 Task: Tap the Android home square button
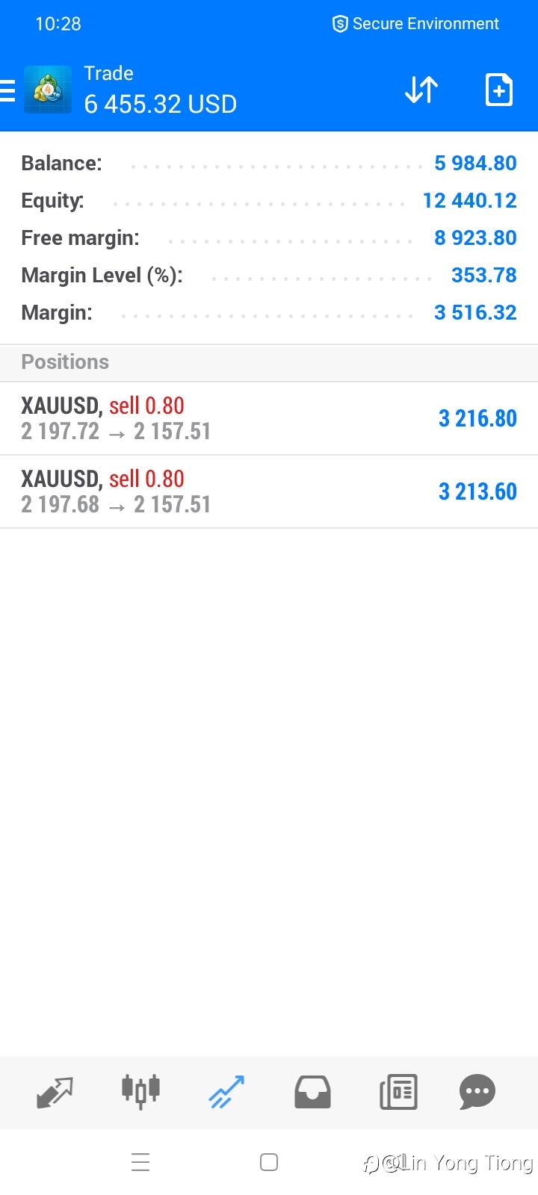(x=269, y=1162)
